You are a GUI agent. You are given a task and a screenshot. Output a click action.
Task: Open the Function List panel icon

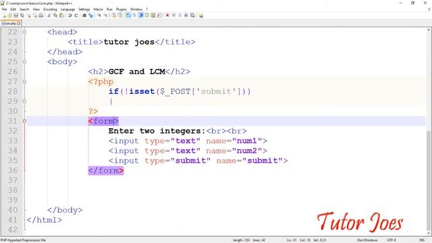[x=159, y=16]
